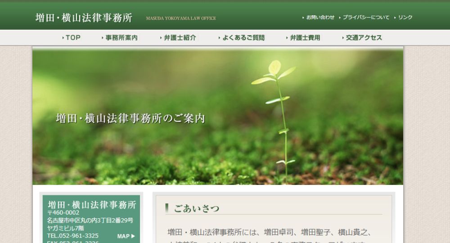Click the greeting paragraph listing 増田卓司

pyautogui.click(x=269, y=233)
